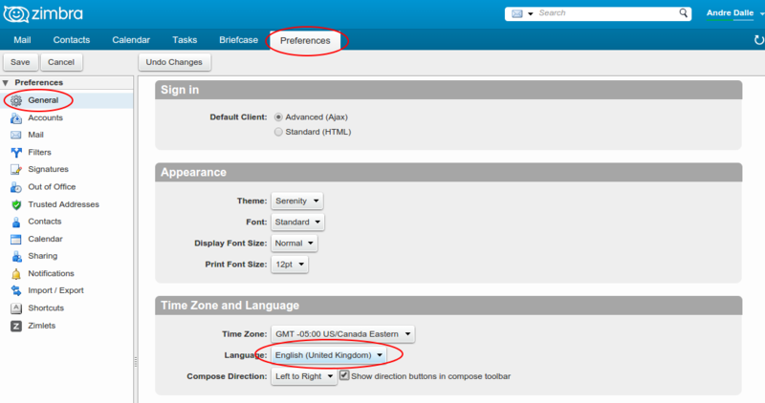The height and width of the screenshot is (403, 765).
Task: Open Import / Export preferences
Action: pos(55,291)
